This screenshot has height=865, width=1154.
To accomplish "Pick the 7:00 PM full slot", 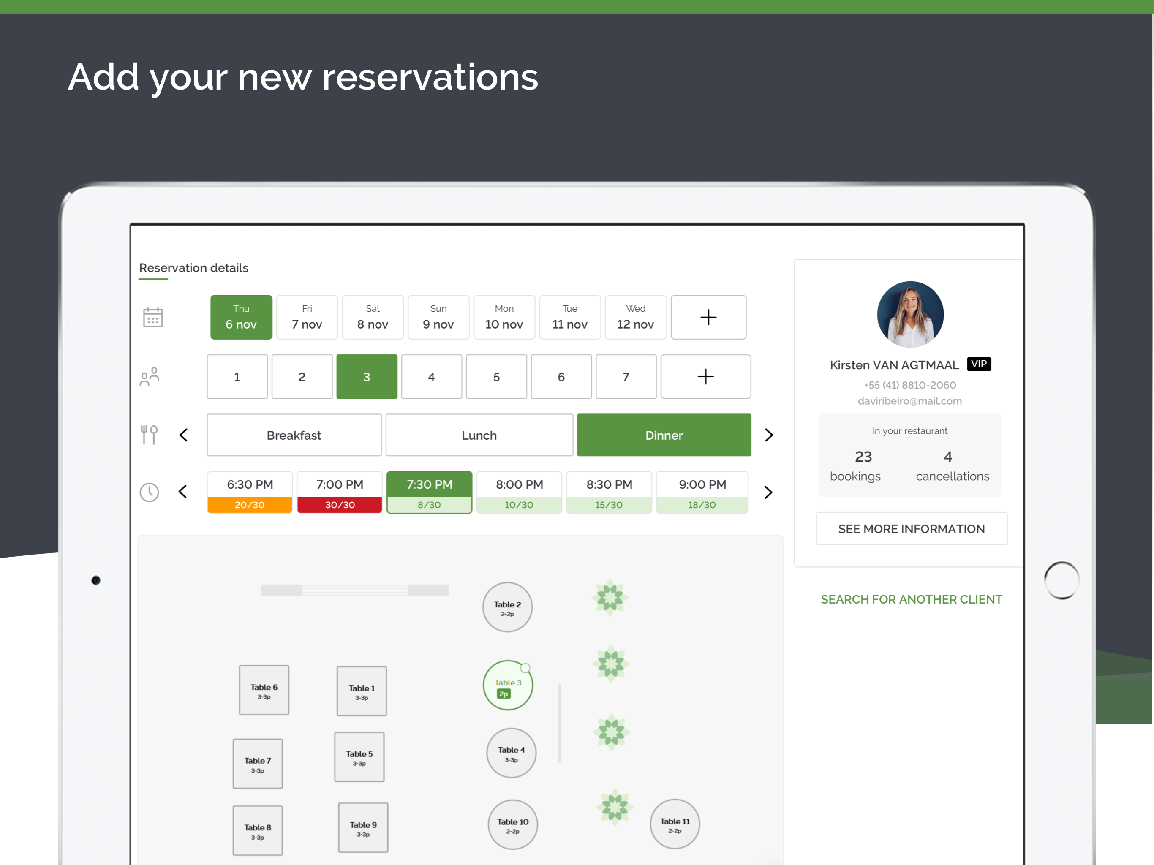I will click(340, 492).
